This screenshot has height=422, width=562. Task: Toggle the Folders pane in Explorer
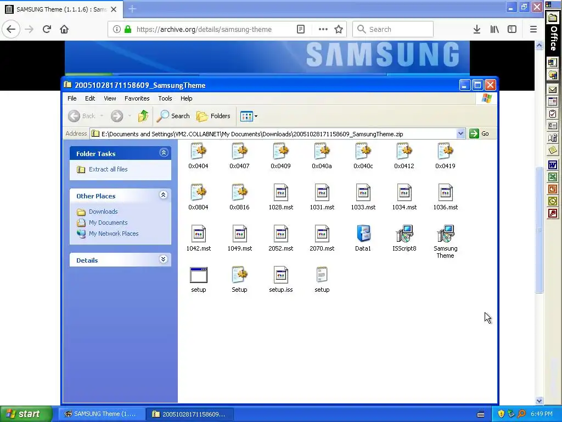click(x=213, y=116)
